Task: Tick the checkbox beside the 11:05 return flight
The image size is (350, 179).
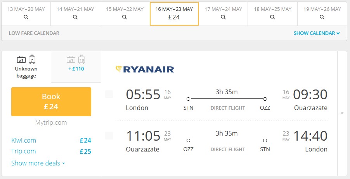Action: point(109,136)
